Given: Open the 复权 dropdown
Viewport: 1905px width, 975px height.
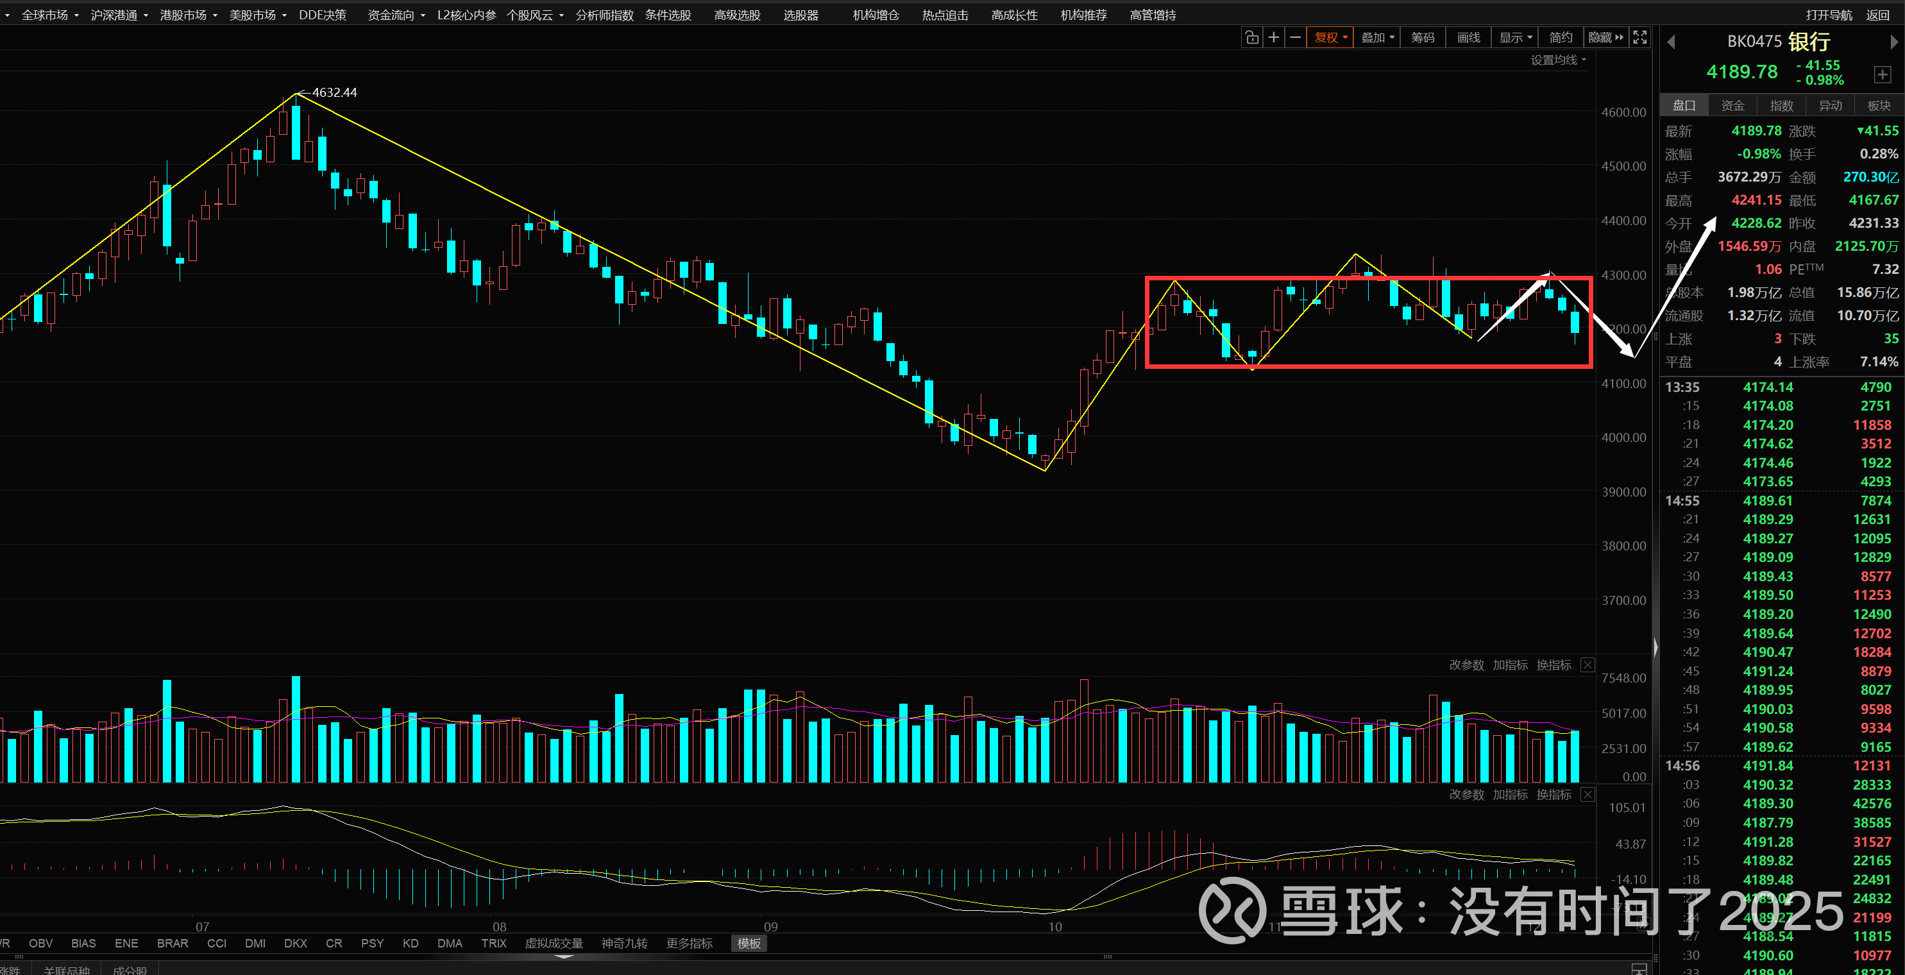Looking at the screenshot, I should pos(1330,38).
